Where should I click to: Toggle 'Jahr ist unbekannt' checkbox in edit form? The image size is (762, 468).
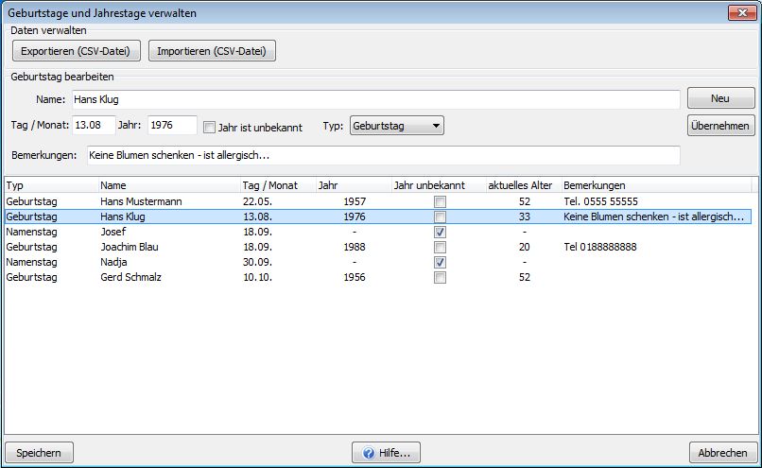209,128
